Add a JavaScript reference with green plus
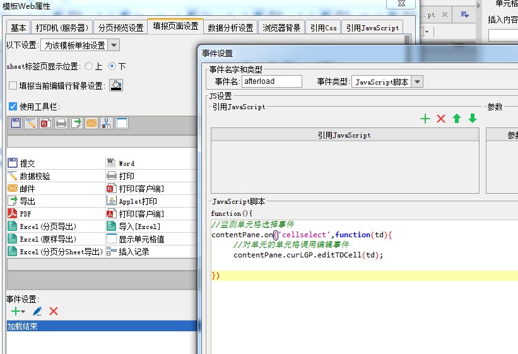Viewport: 518px width, 354px height. pos(425,119)
